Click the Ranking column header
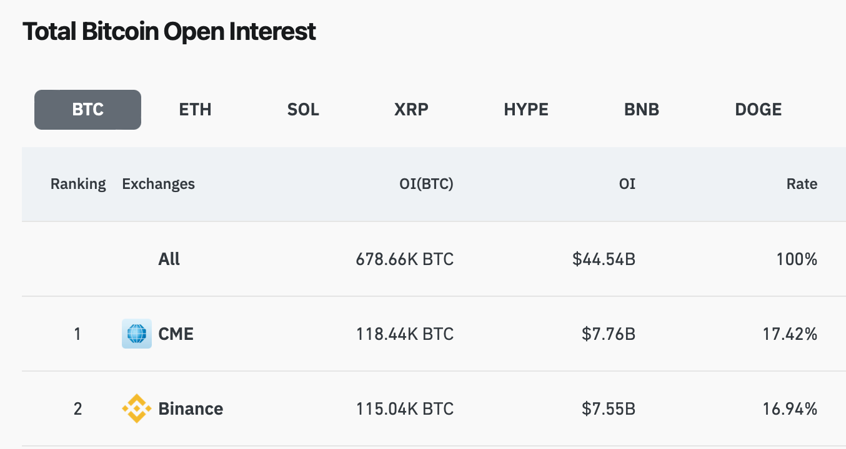Screen dimensions: 846x449 pyautogui.click(x=78, y=184)
